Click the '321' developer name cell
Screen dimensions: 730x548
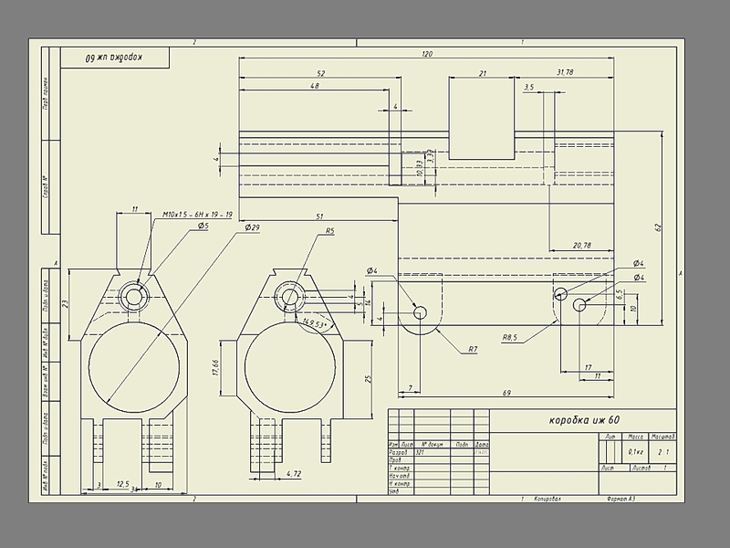point(421,452)
